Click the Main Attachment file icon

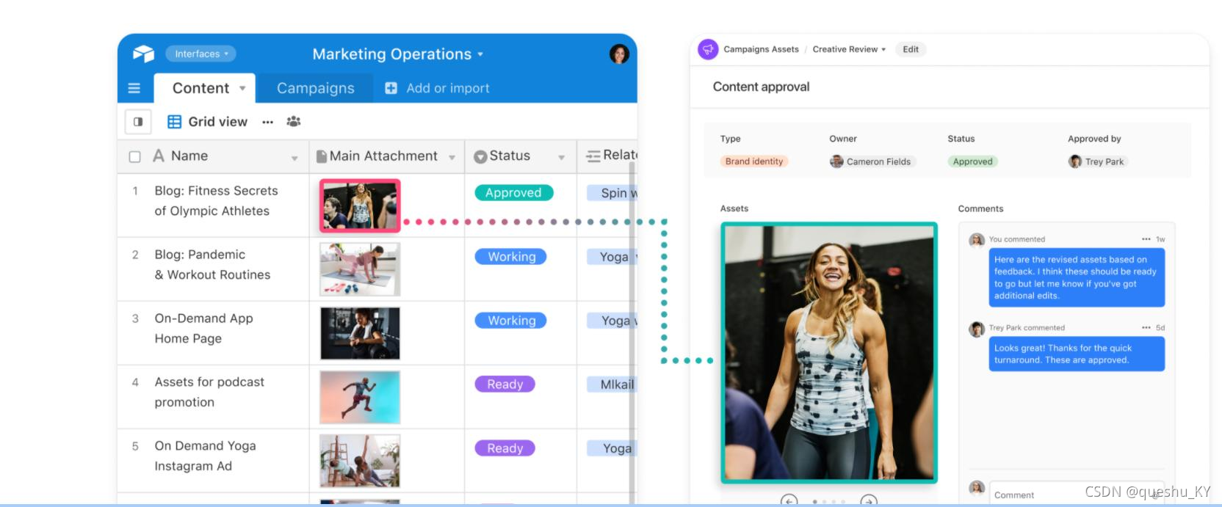click(x=321, y=156)
